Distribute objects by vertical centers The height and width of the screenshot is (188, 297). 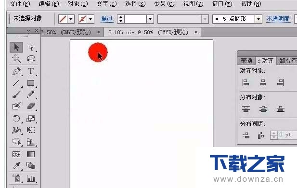pos(263,109)
